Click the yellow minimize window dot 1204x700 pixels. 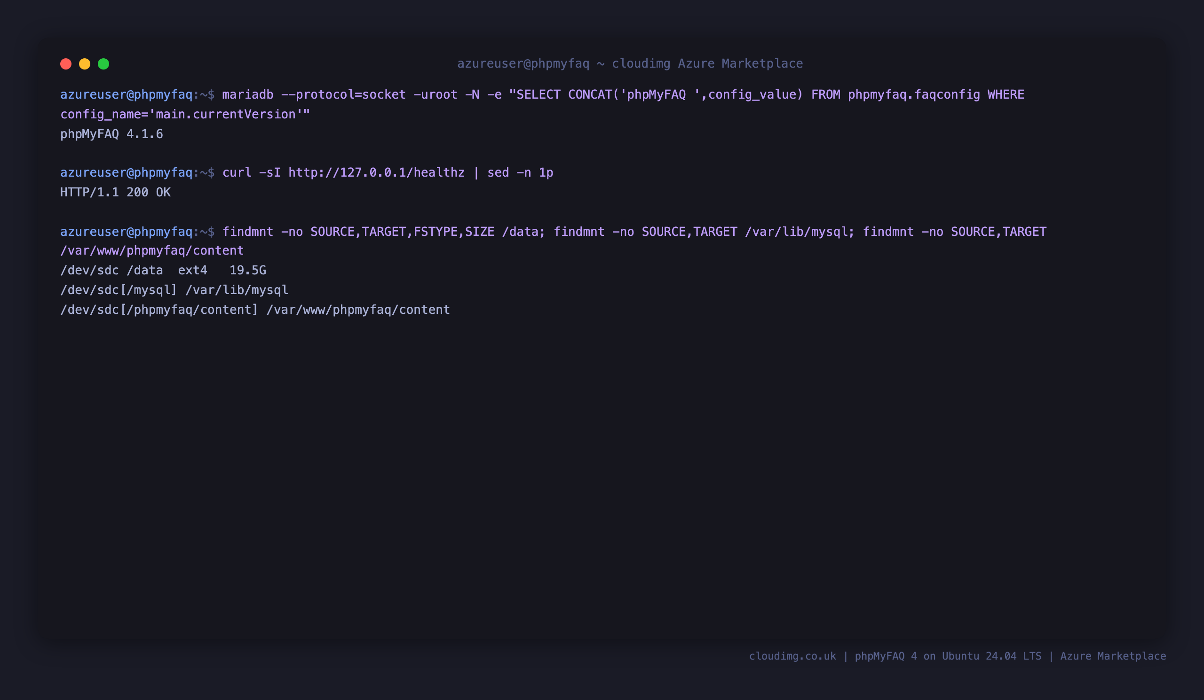coord(85,64)
